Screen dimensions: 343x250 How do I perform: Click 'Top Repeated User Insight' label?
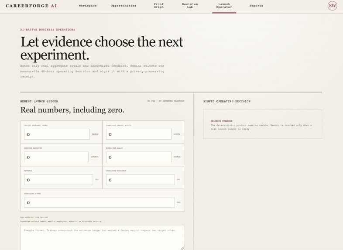point(34,217)
